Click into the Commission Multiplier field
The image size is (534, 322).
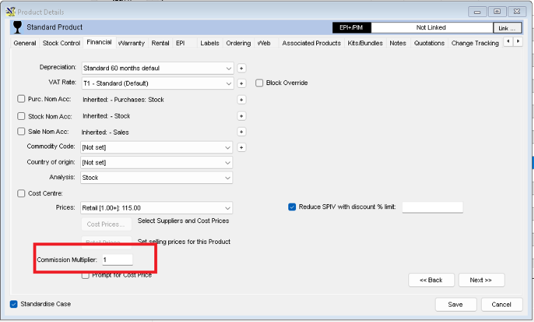coord(117,260)
